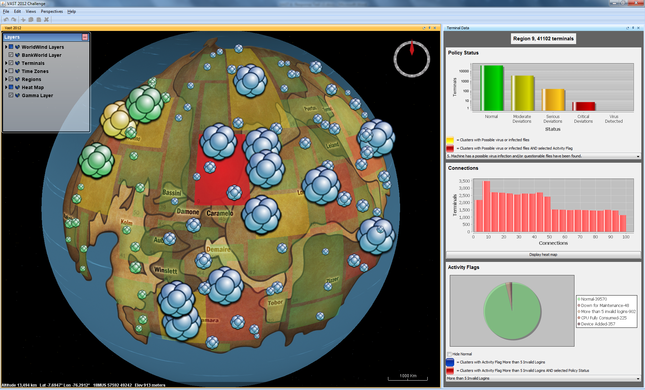This screenshot has height=390, width=645.
Task: Click the red Activity Flags legend swatch
Action: click(450, 370)
